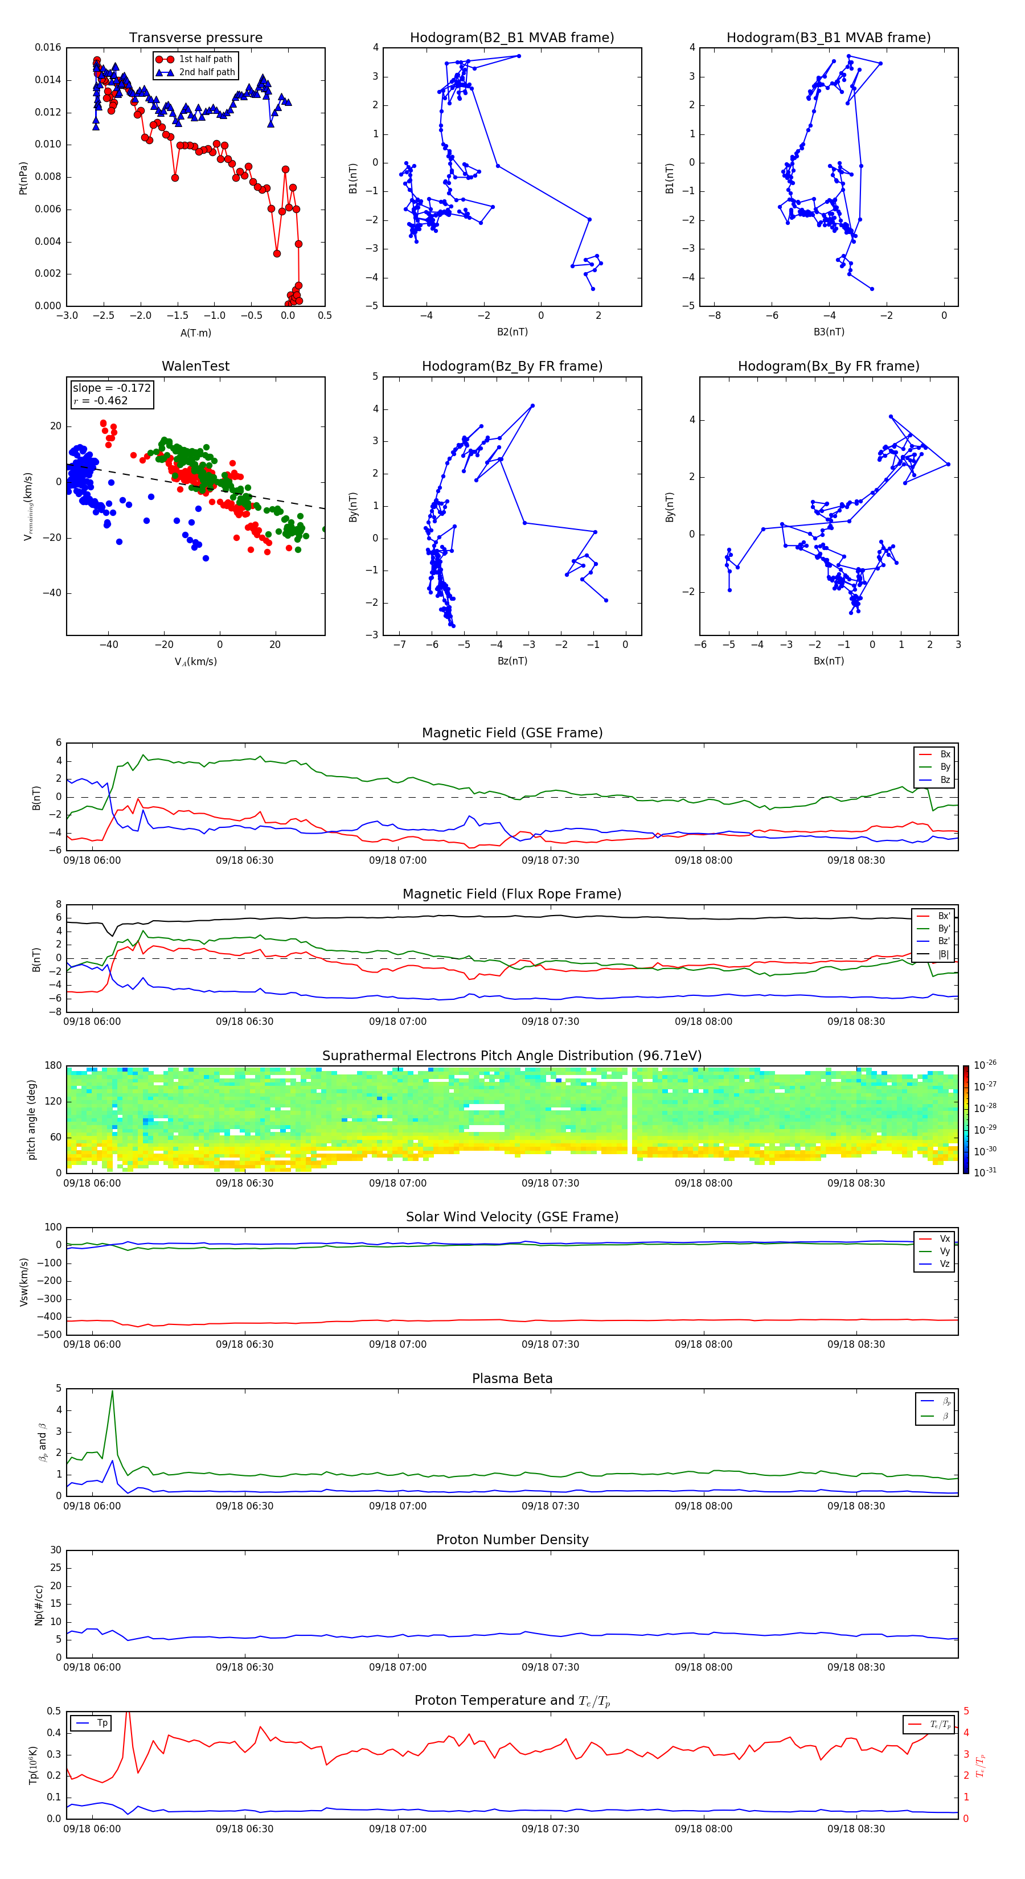This screenshot has height=1879, width=1025.
Task: Click '09/18 07:00' tick under Plasma Beta plot
Action: (397, 1505)
